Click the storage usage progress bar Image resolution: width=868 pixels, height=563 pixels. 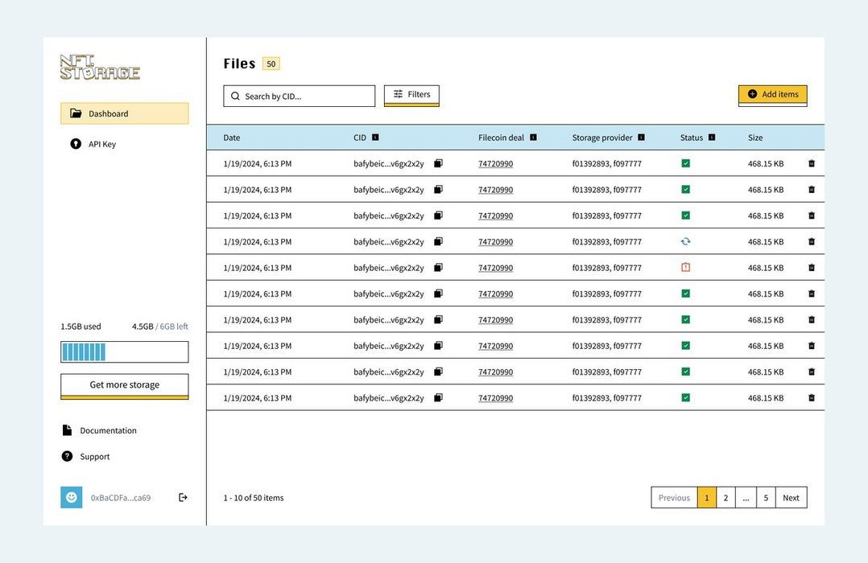124,351
